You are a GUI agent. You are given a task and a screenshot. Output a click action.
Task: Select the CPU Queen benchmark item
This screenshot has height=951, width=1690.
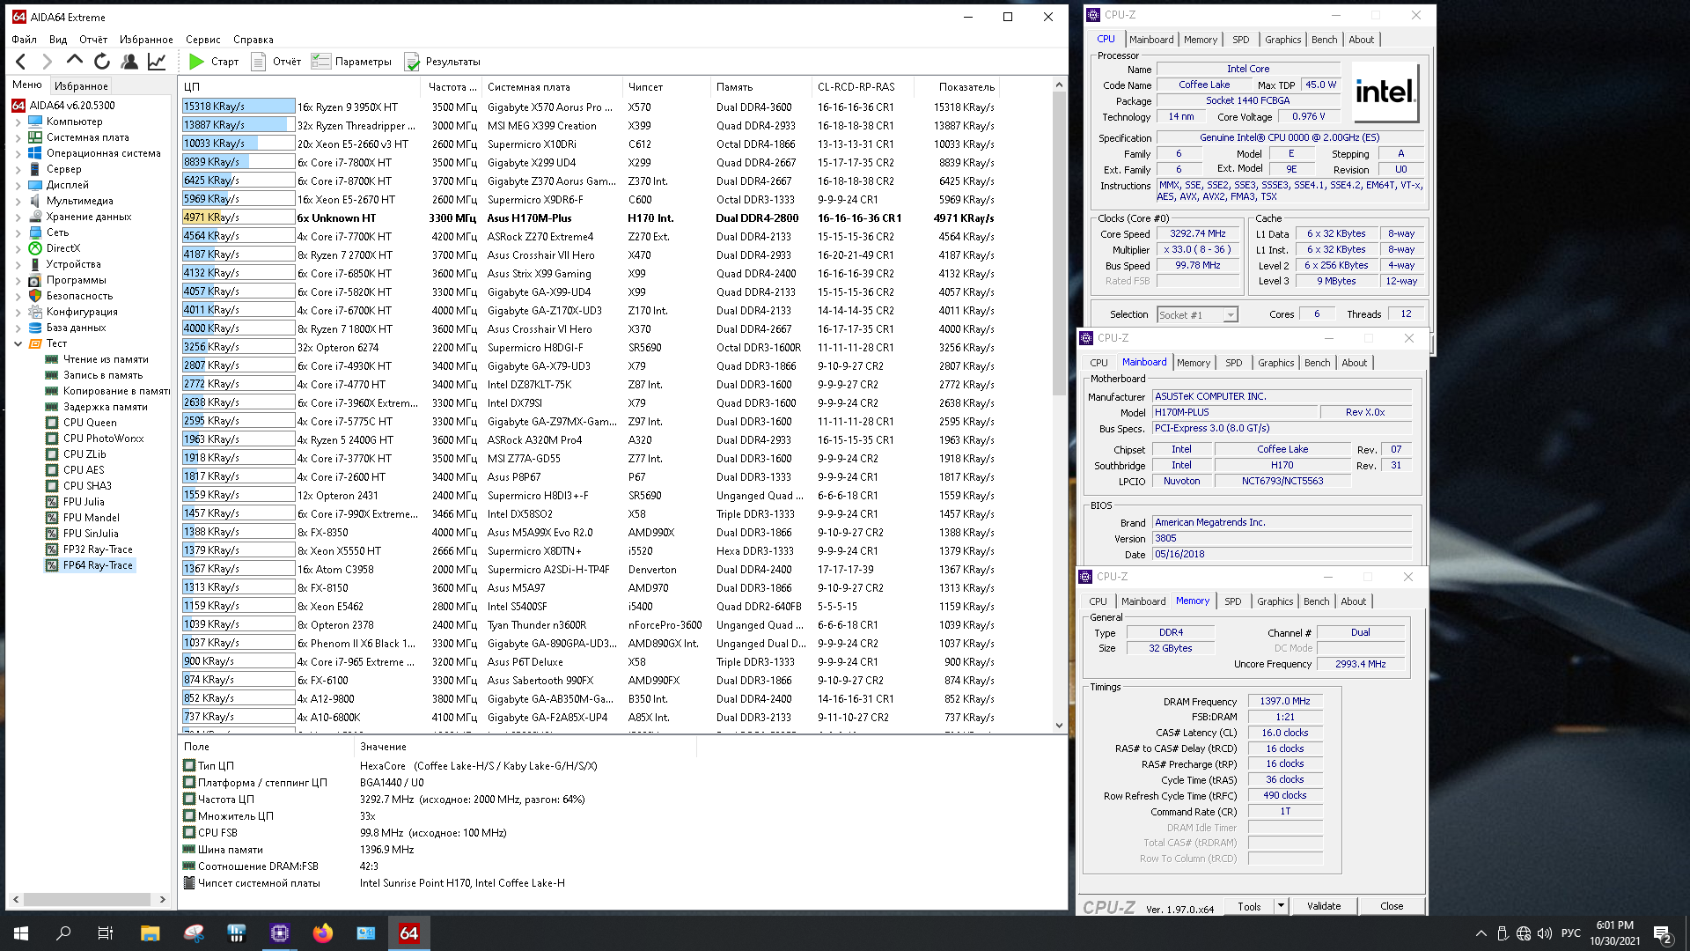point(90,423)
